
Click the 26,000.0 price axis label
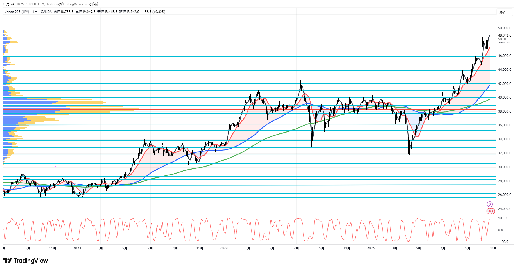pyautogui.click(x=504, y=195)
